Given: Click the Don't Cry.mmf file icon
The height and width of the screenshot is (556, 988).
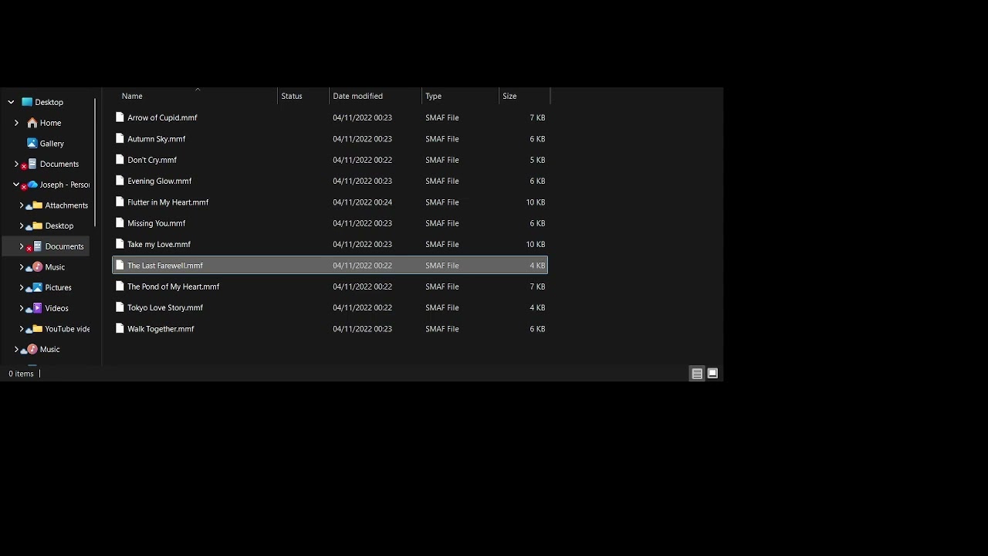Looking at the screenshot, I should [120, 160].
